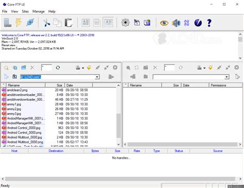Image resolution: width=244 pixels, height=188 pixels.
Task: Click remote pane search magnifier
Action: 128,68
